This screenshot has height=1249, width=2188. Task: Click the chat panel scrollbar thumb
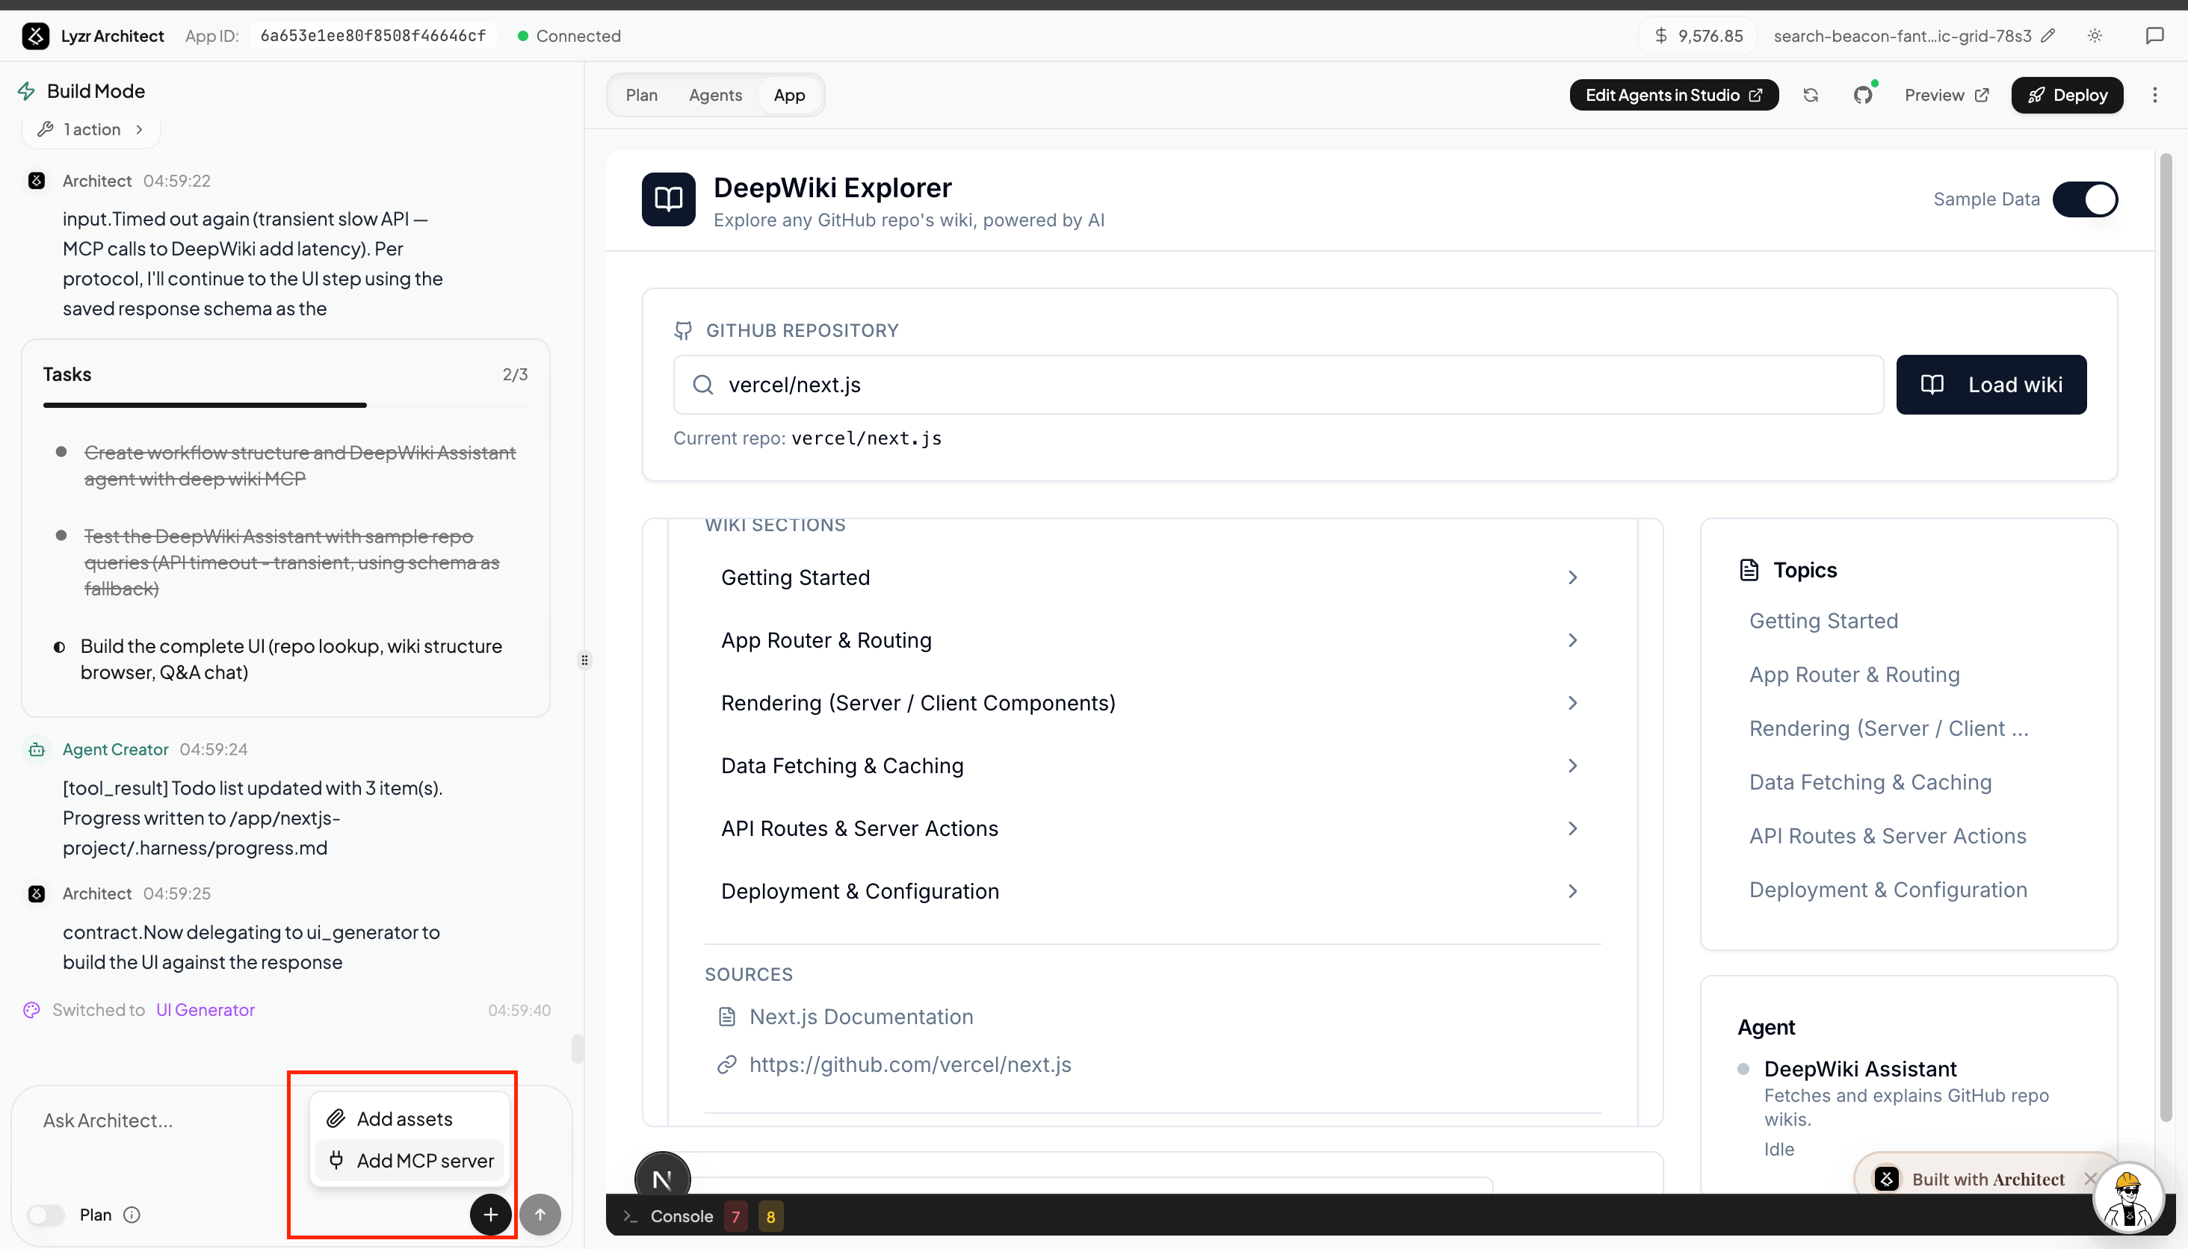pyautogui.click(x=578, y=1048)
